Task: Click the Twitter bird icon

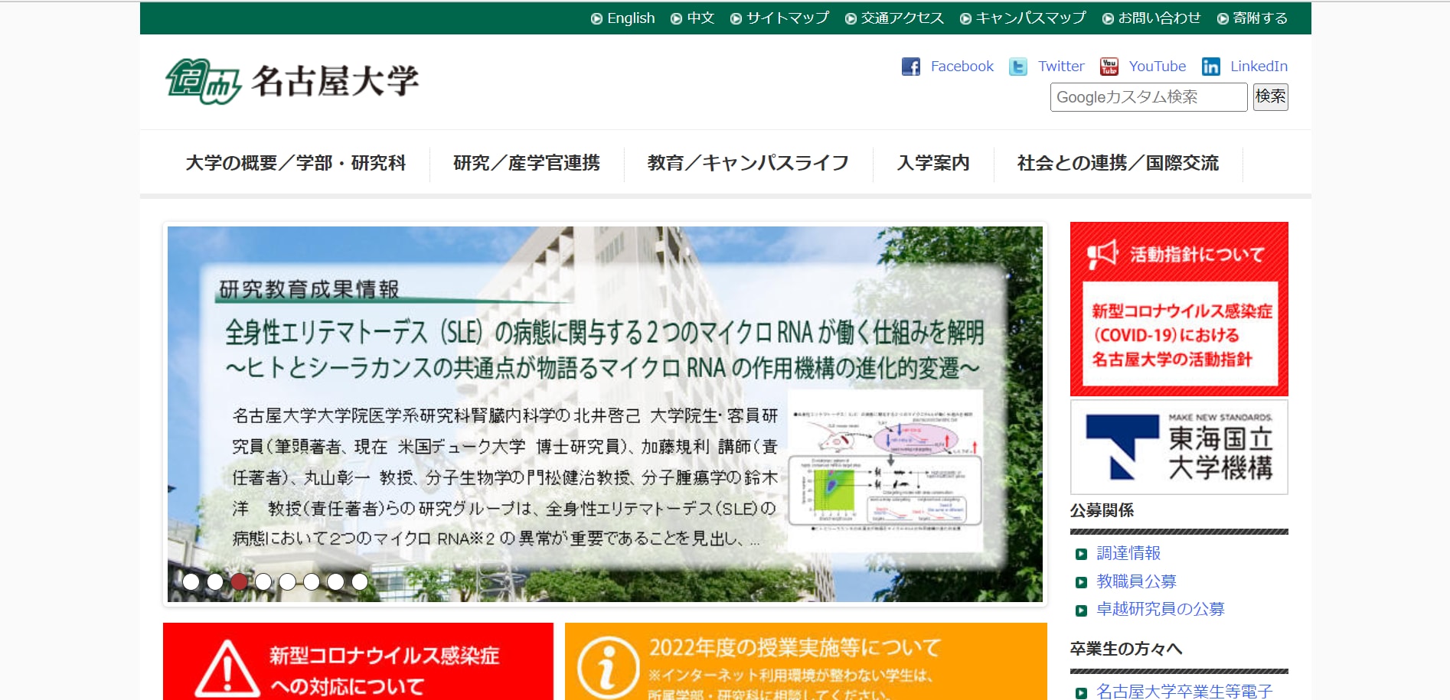Action: click(x=1017, y=67)
